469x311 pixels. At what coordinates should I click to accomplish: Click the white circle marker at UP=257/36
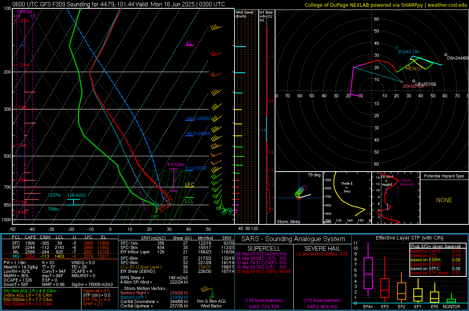pos(414,81)
